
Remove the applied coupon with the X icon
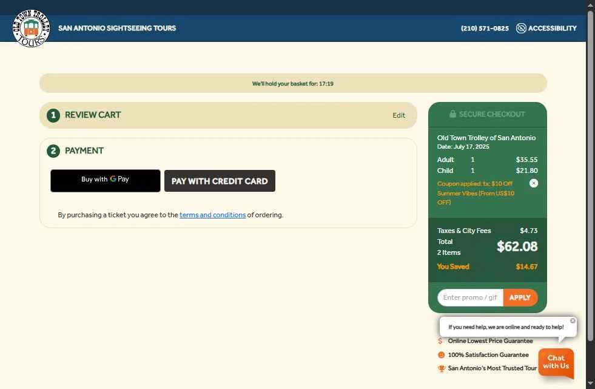coord(534,183)
